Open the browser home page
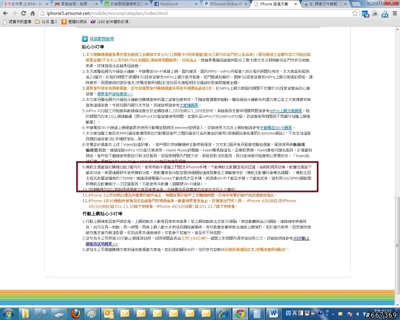The height and width of the screenshot is (320, 400). pyautogui.click(x=32, y=13)
